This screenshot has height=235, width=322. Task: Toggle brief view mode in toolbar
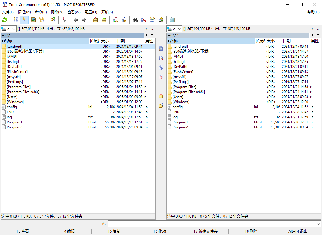point(16,20)
